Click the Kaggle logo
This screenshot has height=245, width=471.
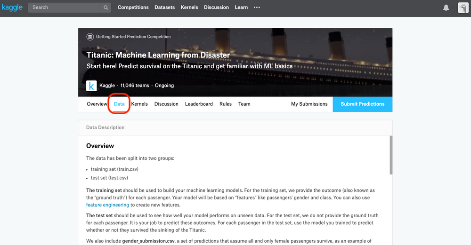(12, 7)
